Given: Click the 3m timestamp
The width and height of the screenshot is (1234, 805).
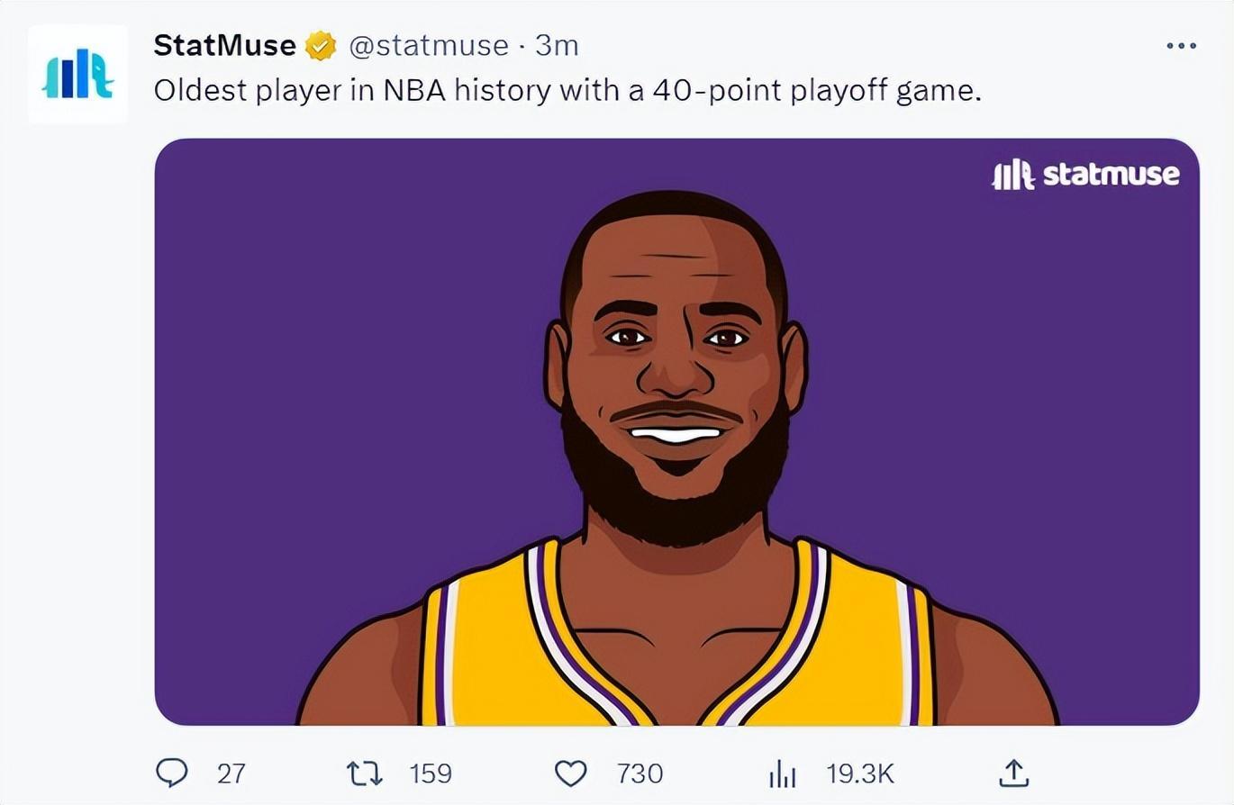Looking at the screenshot, I should [557, 45].
